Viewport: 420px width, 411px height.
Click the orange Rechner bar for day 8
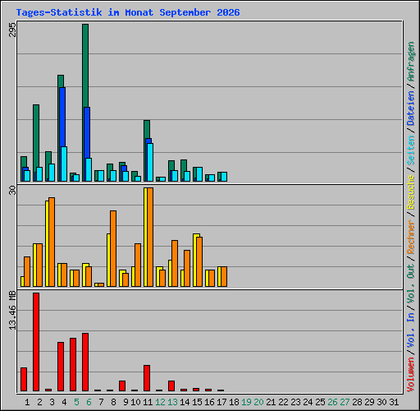point(113,248)
